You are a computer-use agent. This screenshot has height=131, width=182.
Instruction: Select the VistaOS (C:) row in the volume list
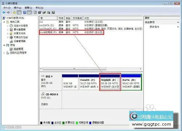pos(91,29)
